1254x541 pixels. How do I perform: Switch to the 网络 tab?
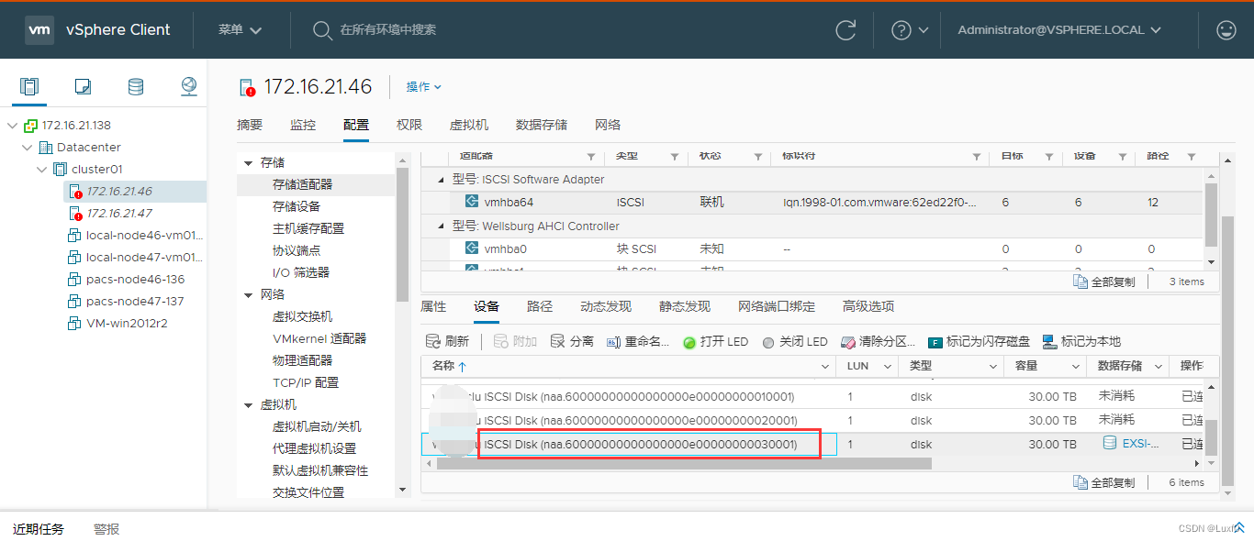(x=608, y=125)
